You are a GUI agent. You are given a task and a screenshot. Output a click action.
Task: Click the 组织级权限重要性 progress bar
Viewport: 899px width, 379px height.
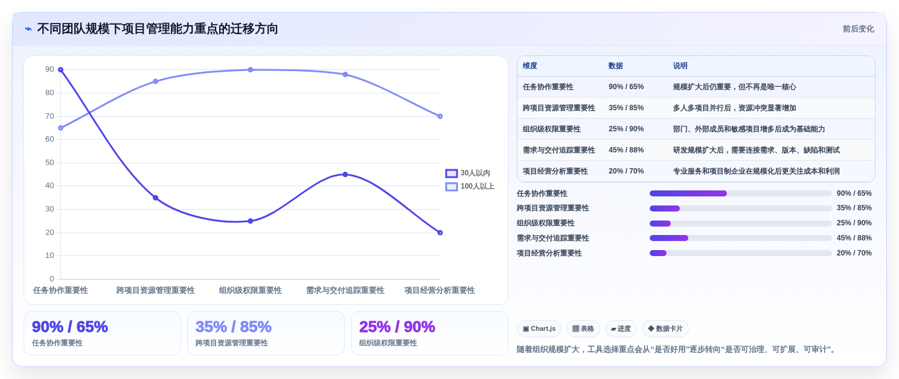[x=741, y=224]
